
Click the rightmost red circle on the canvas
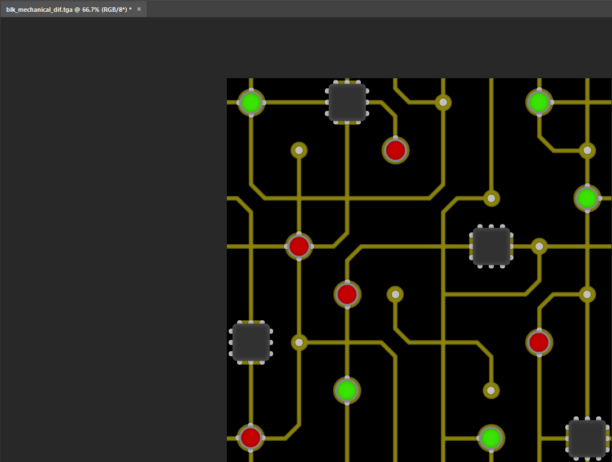[x=539, y=342]
